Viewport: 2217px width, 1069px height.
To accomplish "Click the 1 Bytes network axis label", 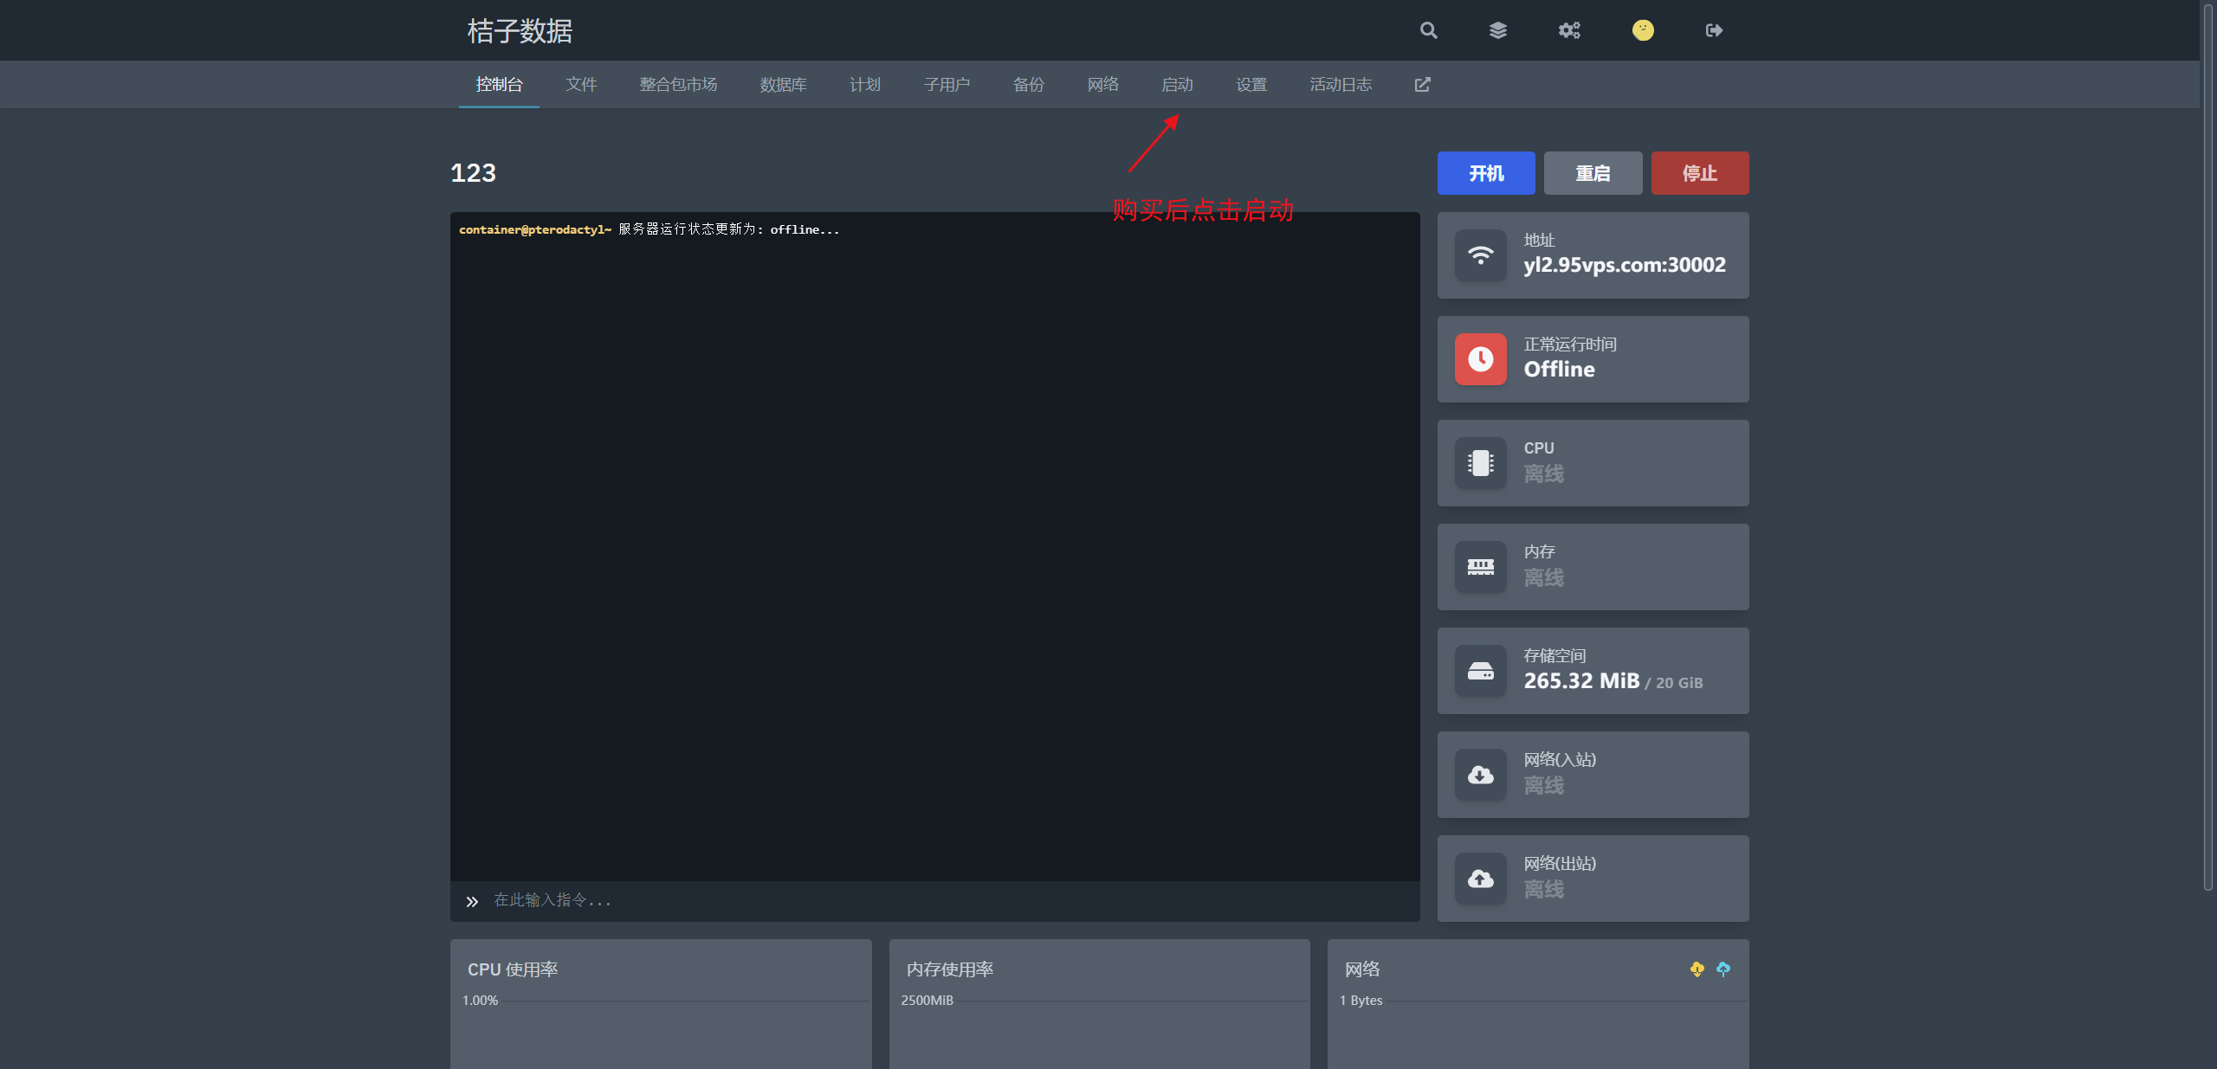I will pos(1361,1001).
